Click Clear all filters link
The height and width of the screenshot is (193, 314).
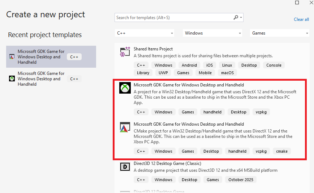(x=301, y=19)
